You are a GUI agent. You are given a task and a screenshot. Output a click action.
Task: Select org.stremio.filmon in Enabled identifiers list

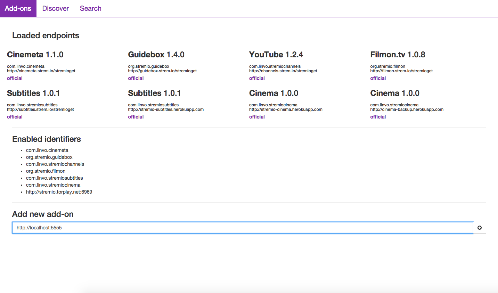tap(46, 171)
